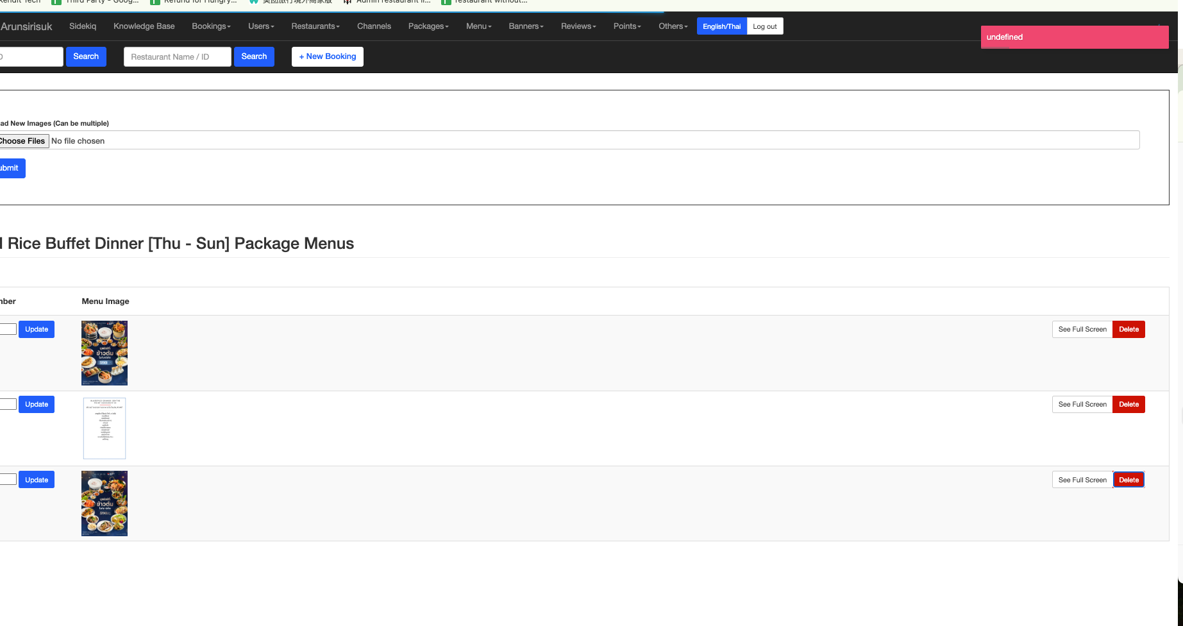Viewport: 1183px width, 626px height.
Task: Open the Packages dropdown in navbar
Action: (x=428, y=26)
